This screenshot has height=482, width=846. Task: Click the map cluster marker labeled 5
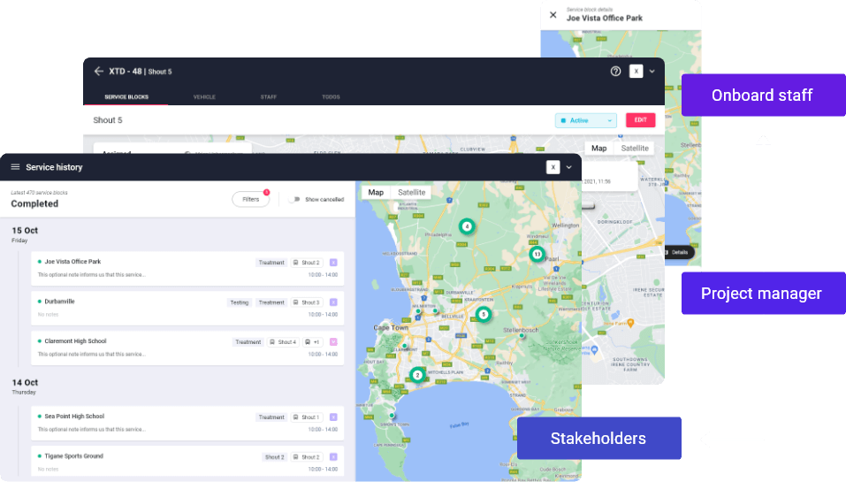484,314
